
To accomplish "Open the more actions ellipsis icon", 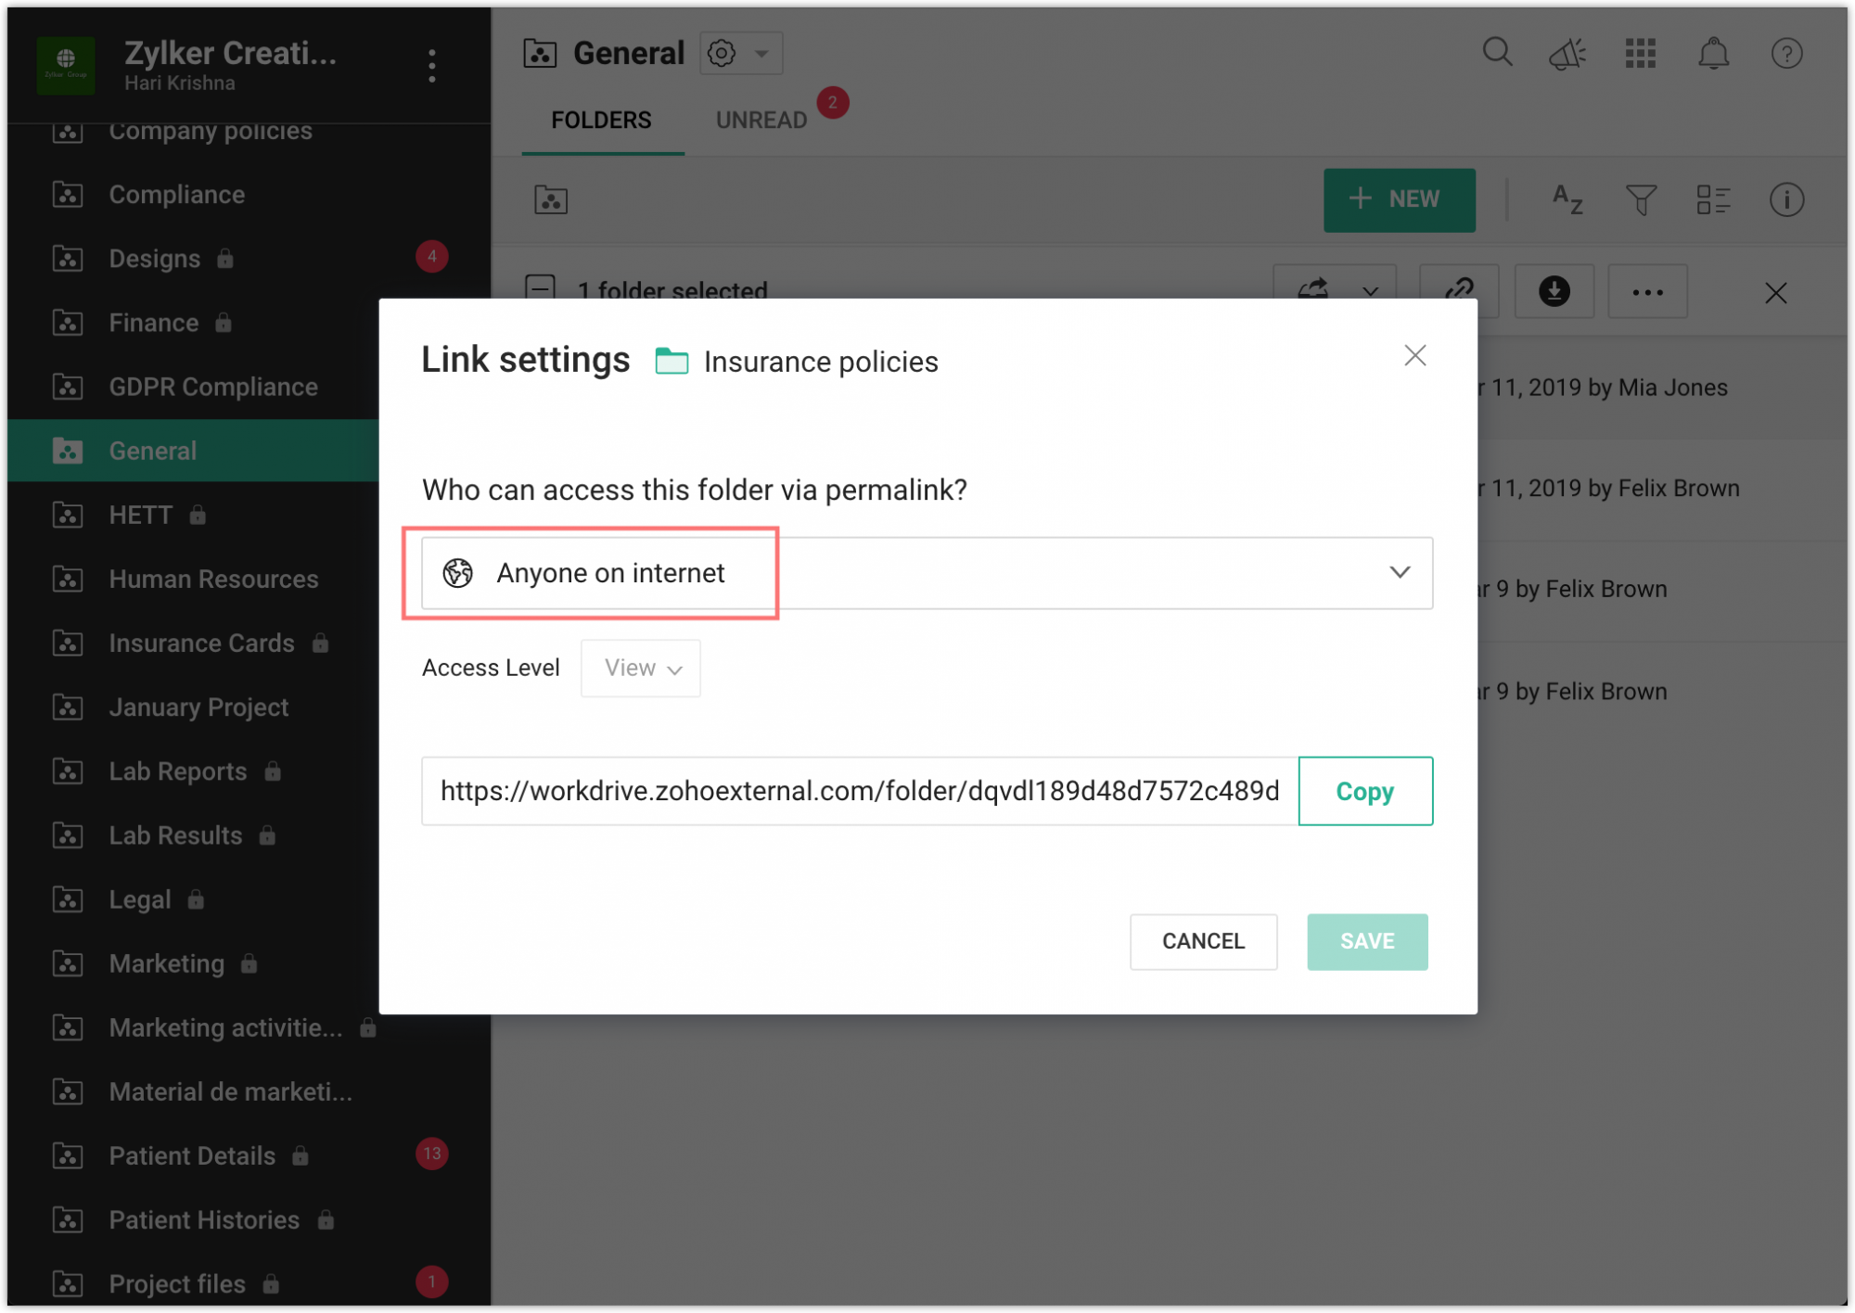I will 1647,291.
